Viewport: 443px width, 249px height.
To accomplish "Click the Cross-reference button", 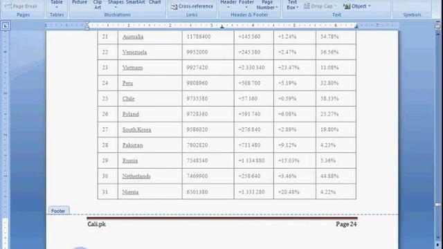I will [x=192, y=6].
